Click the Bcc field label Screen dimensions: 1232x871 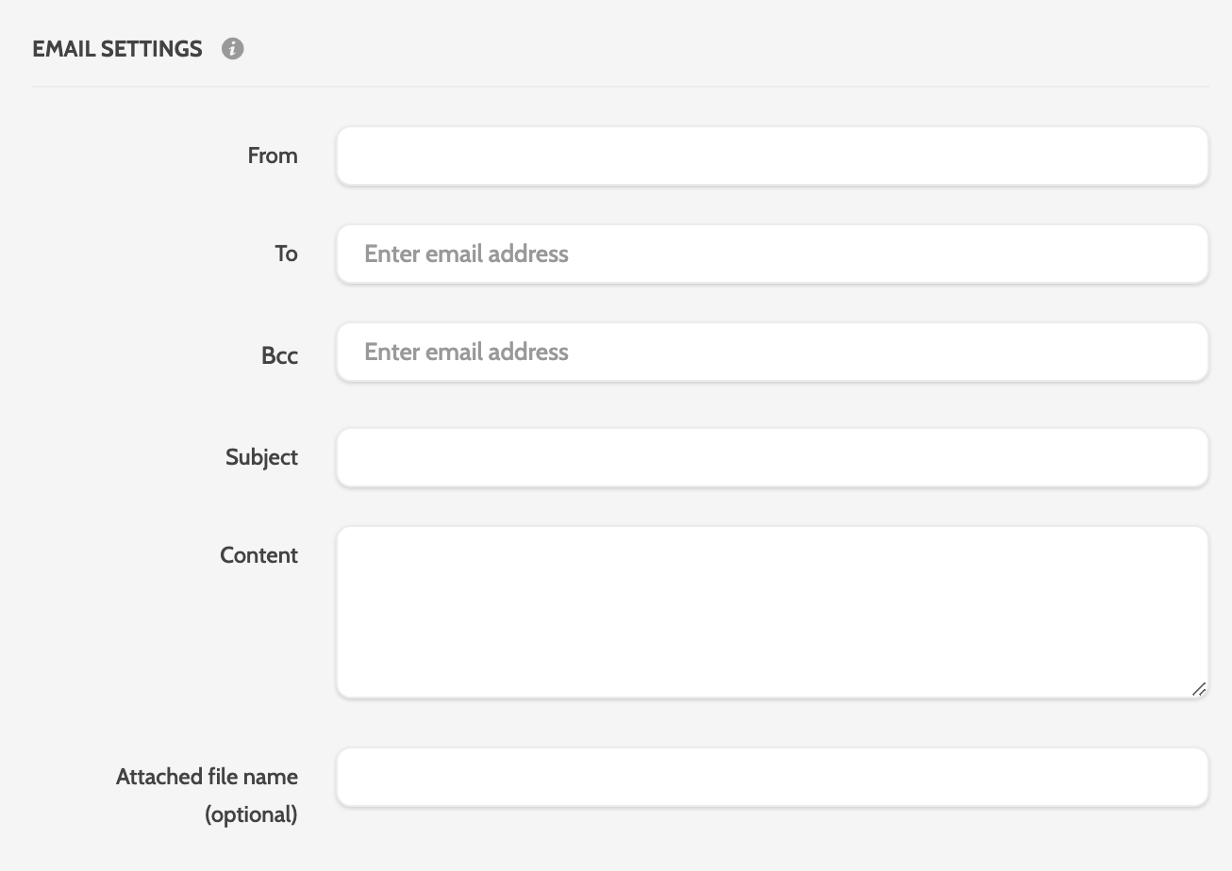coord(279,355)
